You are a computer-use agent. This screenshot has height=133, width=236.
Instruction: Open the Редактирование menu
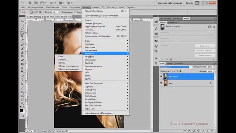click(35, 7)
